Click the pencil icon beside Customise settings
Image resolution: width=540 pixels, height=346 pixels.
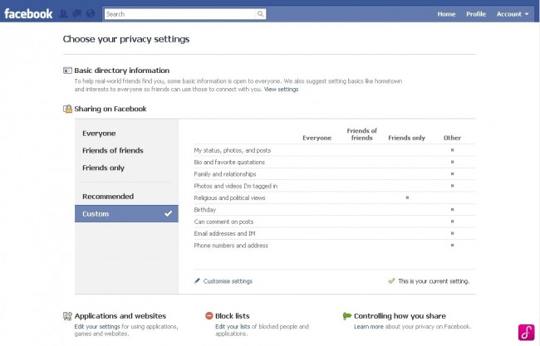coord(198,281)
